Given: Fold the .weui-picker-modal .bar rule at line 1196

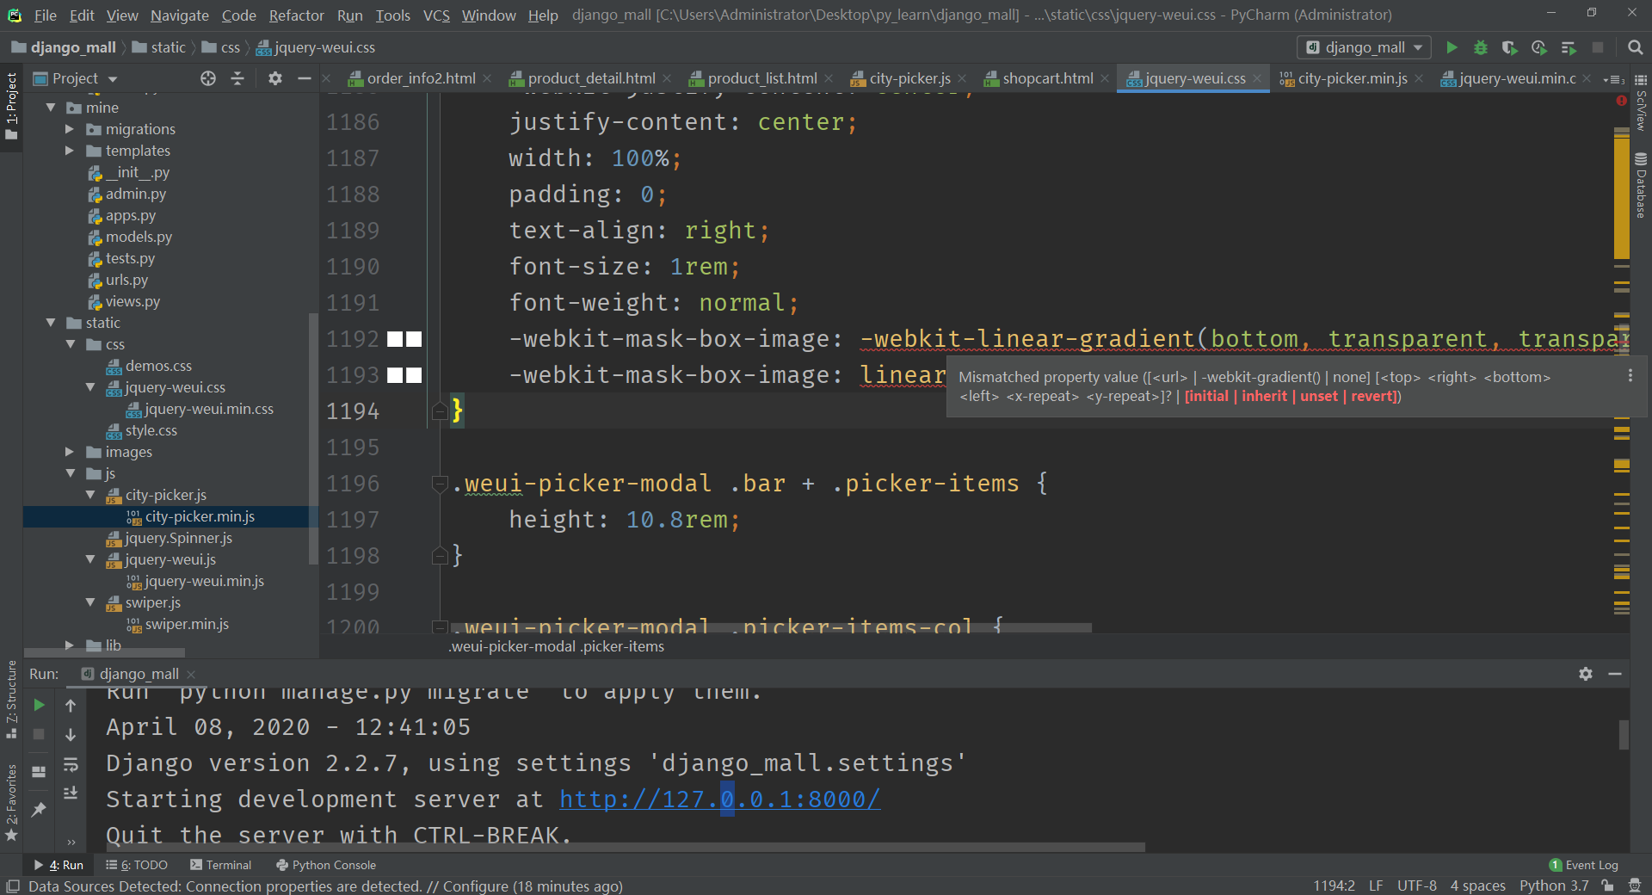Looking at the screenshot, I should [x=440, y=484].
